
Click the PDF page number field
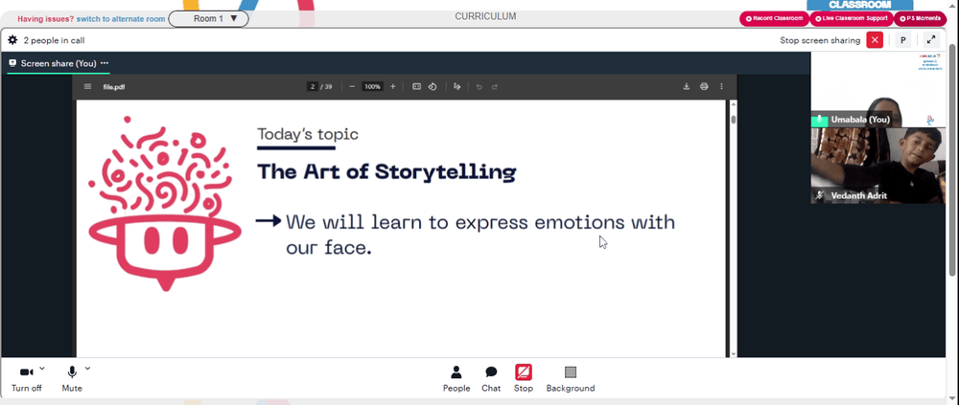pos(312,87)
